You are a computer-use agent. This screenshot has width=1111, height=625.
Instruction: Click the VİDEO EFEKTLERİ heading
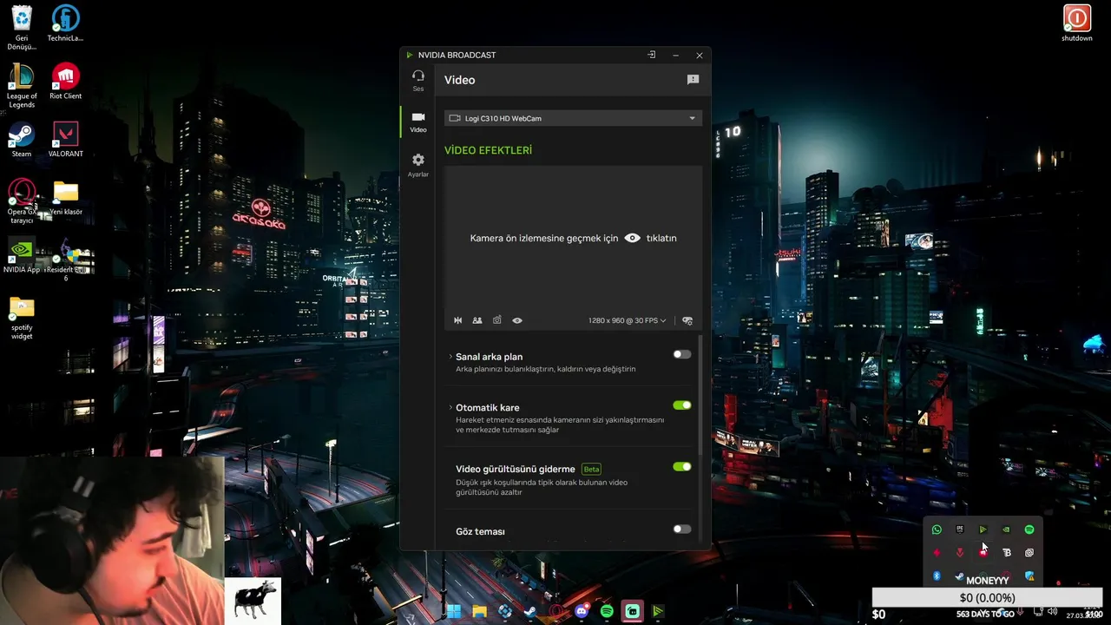[x=488, y=150]
